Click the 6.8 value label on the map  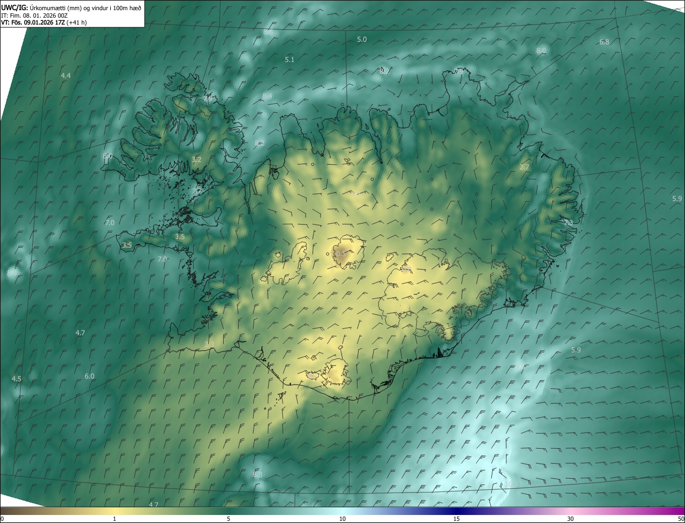pos(604,42)
